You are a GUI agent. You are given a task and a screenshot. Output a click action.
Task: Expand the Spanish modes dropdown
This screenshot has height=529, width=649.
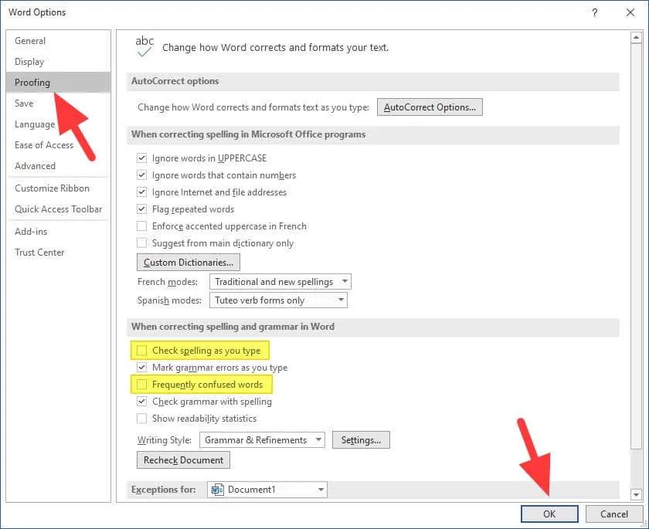point(278,300)
